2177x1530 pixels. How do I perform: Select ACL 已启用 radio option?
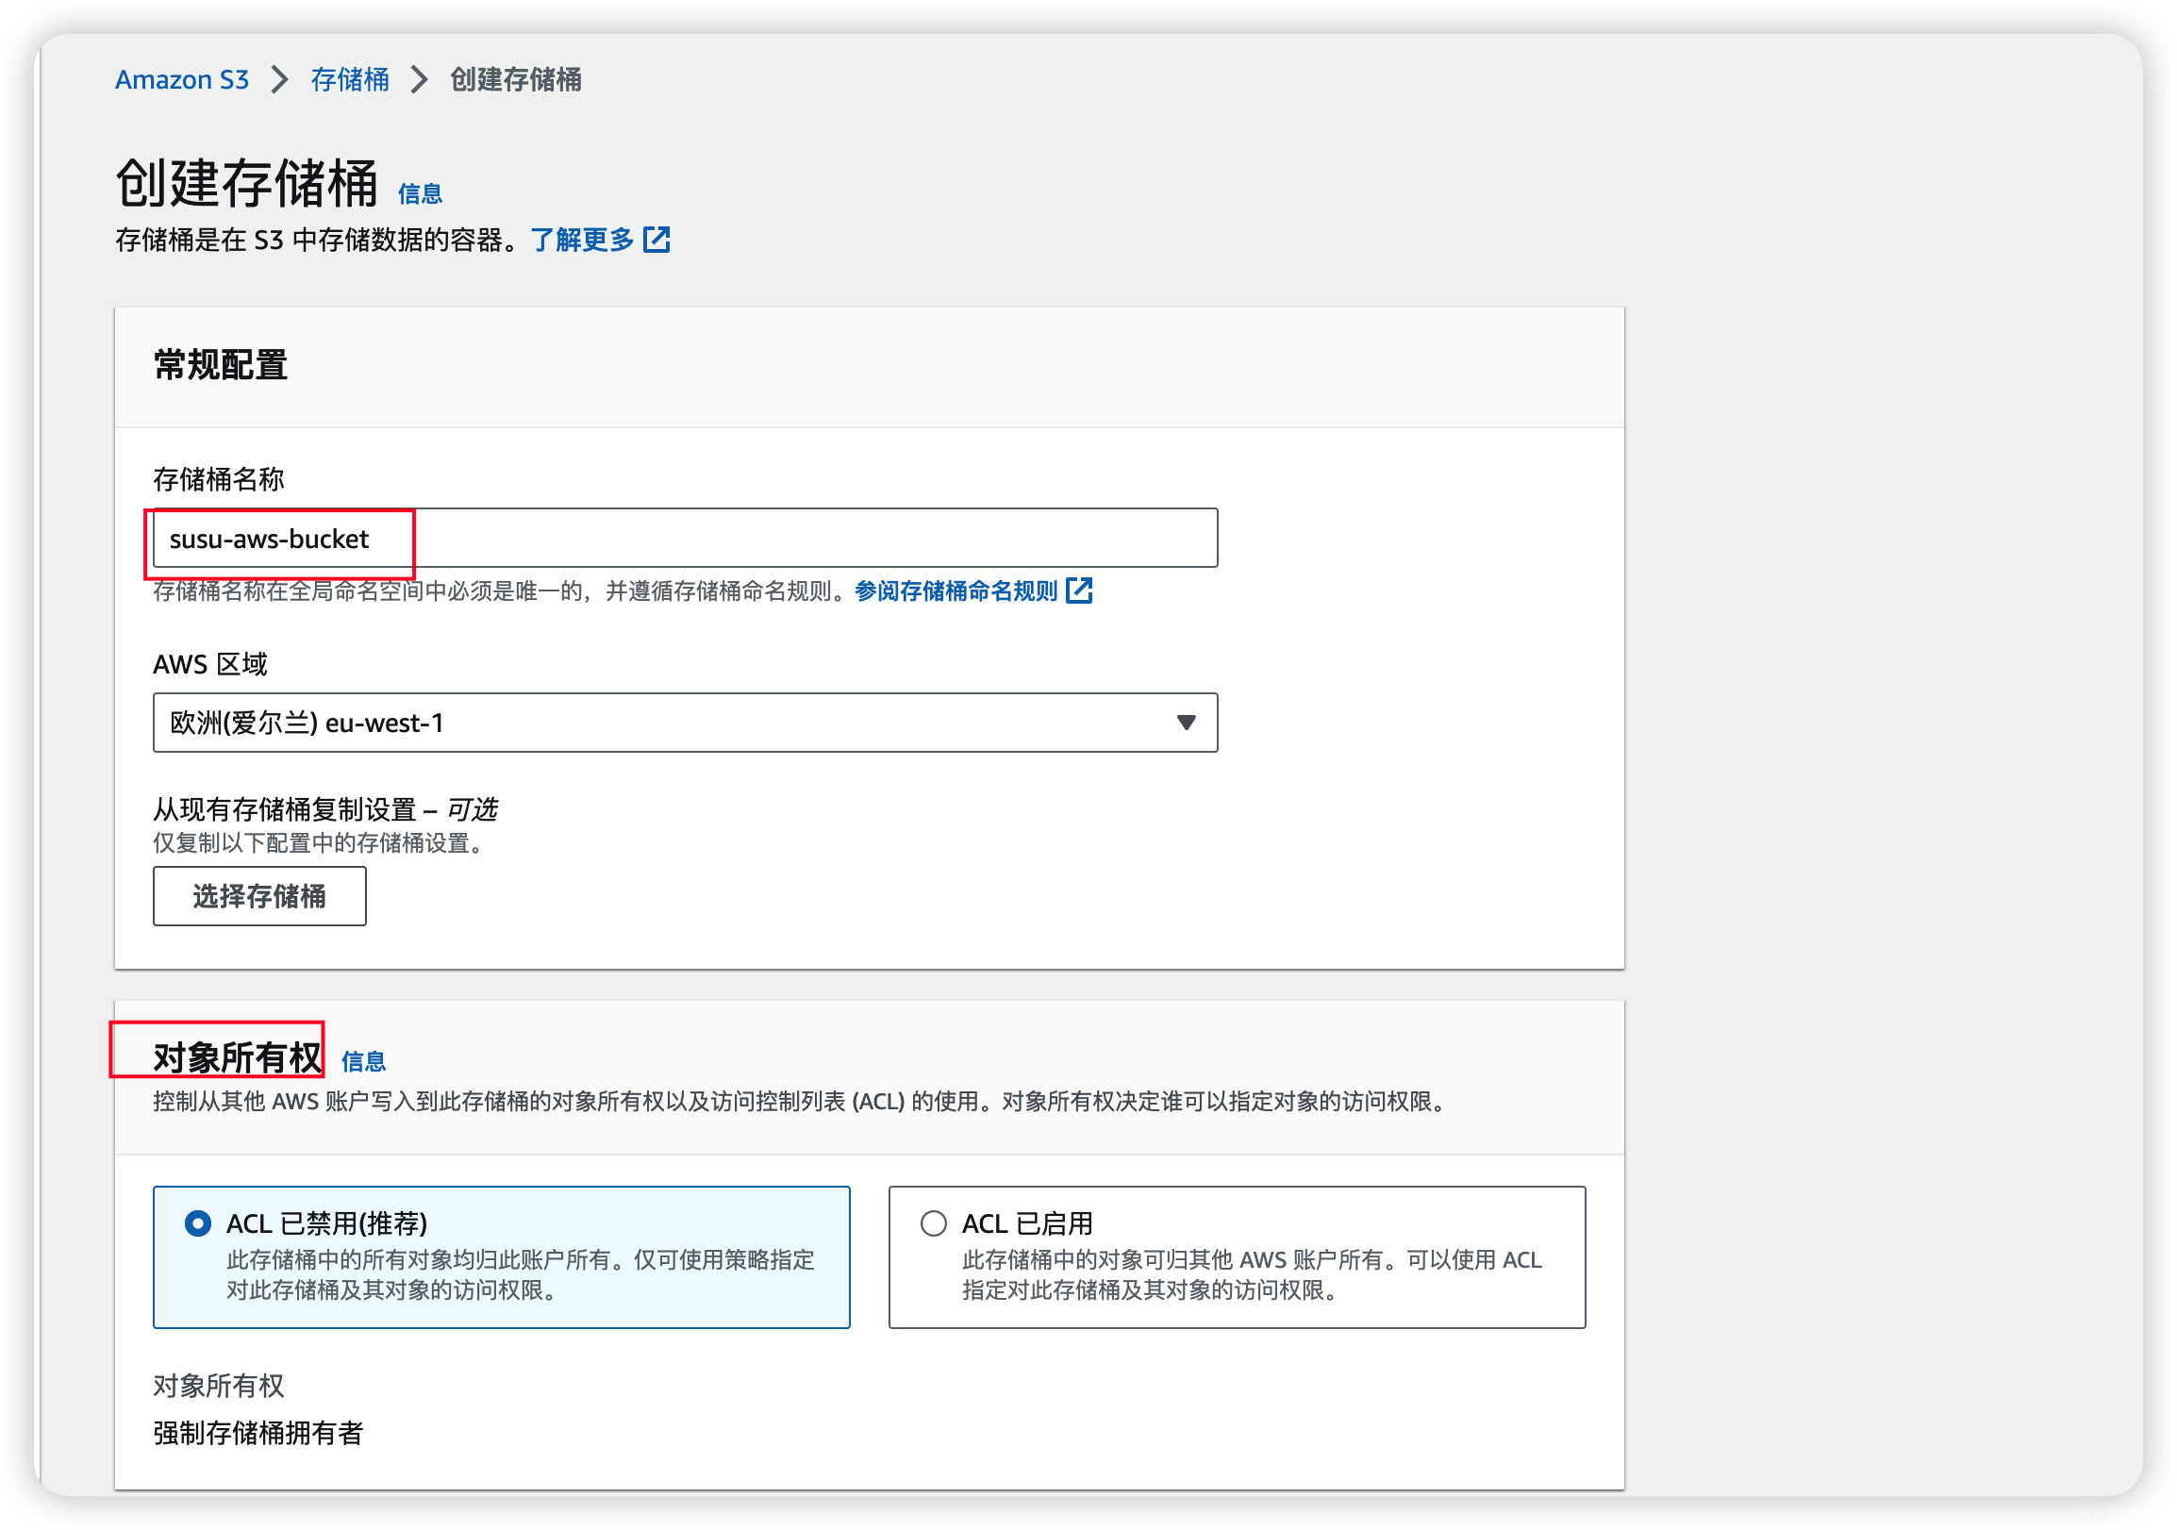tap(934, 1223)
